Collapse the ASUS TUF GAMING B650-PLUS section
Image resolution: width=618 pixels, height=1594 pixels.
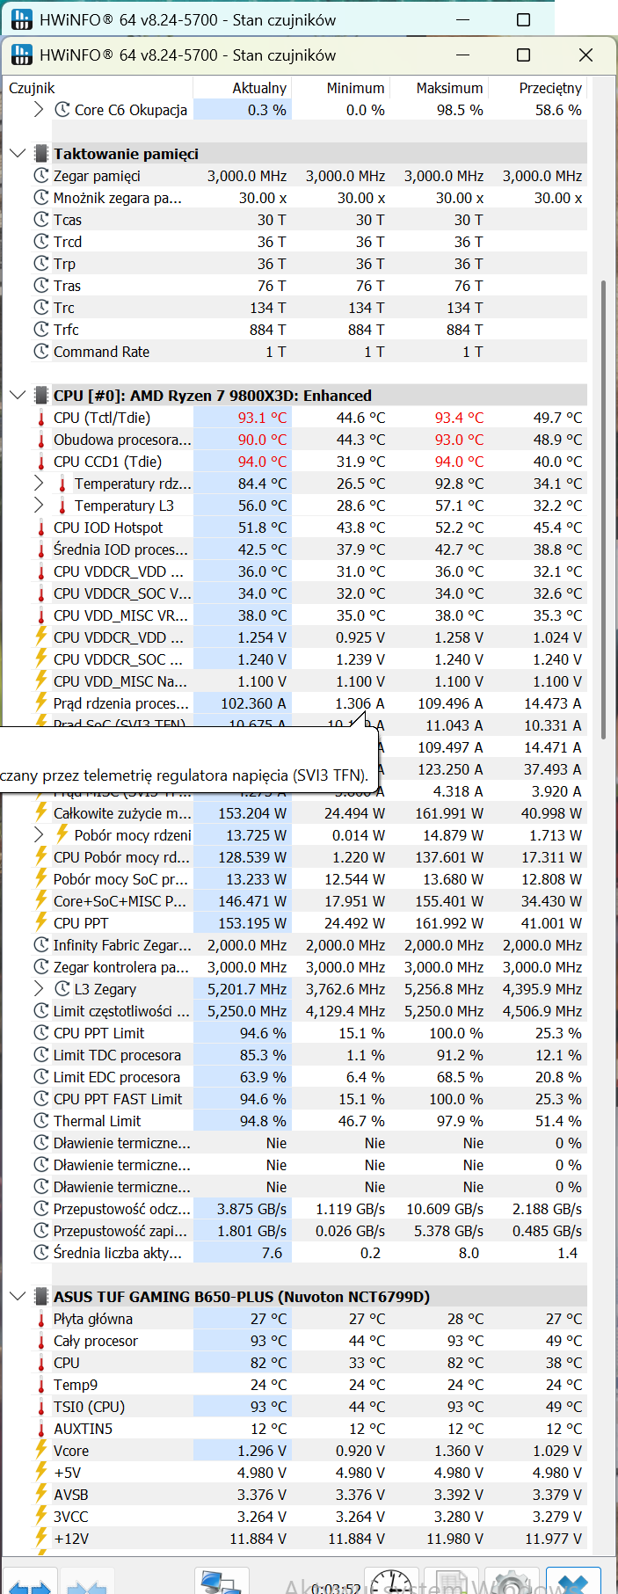pyautogui.click(x=18, y=1297)
